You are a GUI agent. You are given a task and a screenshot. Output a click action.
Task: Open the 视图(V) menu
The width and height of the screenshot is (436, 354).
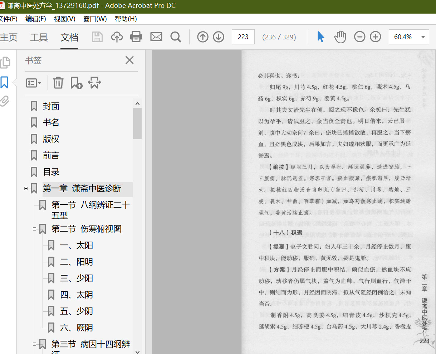(x=64, y=19)
